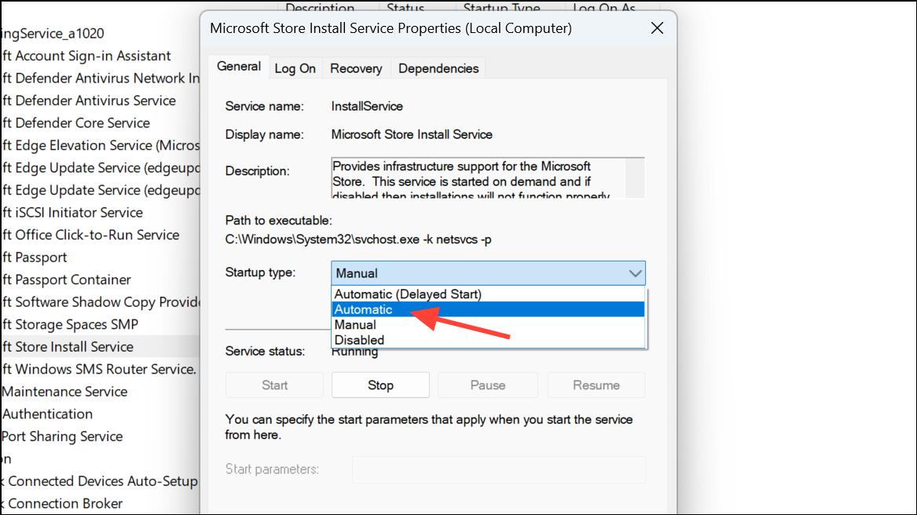Switch to the Dependencies tab
The width and height of the screenshot is (917, 515).
coord(438,68)
